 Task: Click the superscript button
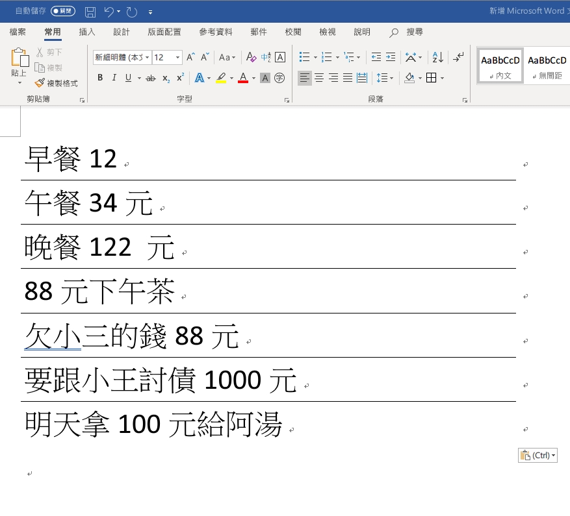(x=181, y=78)
